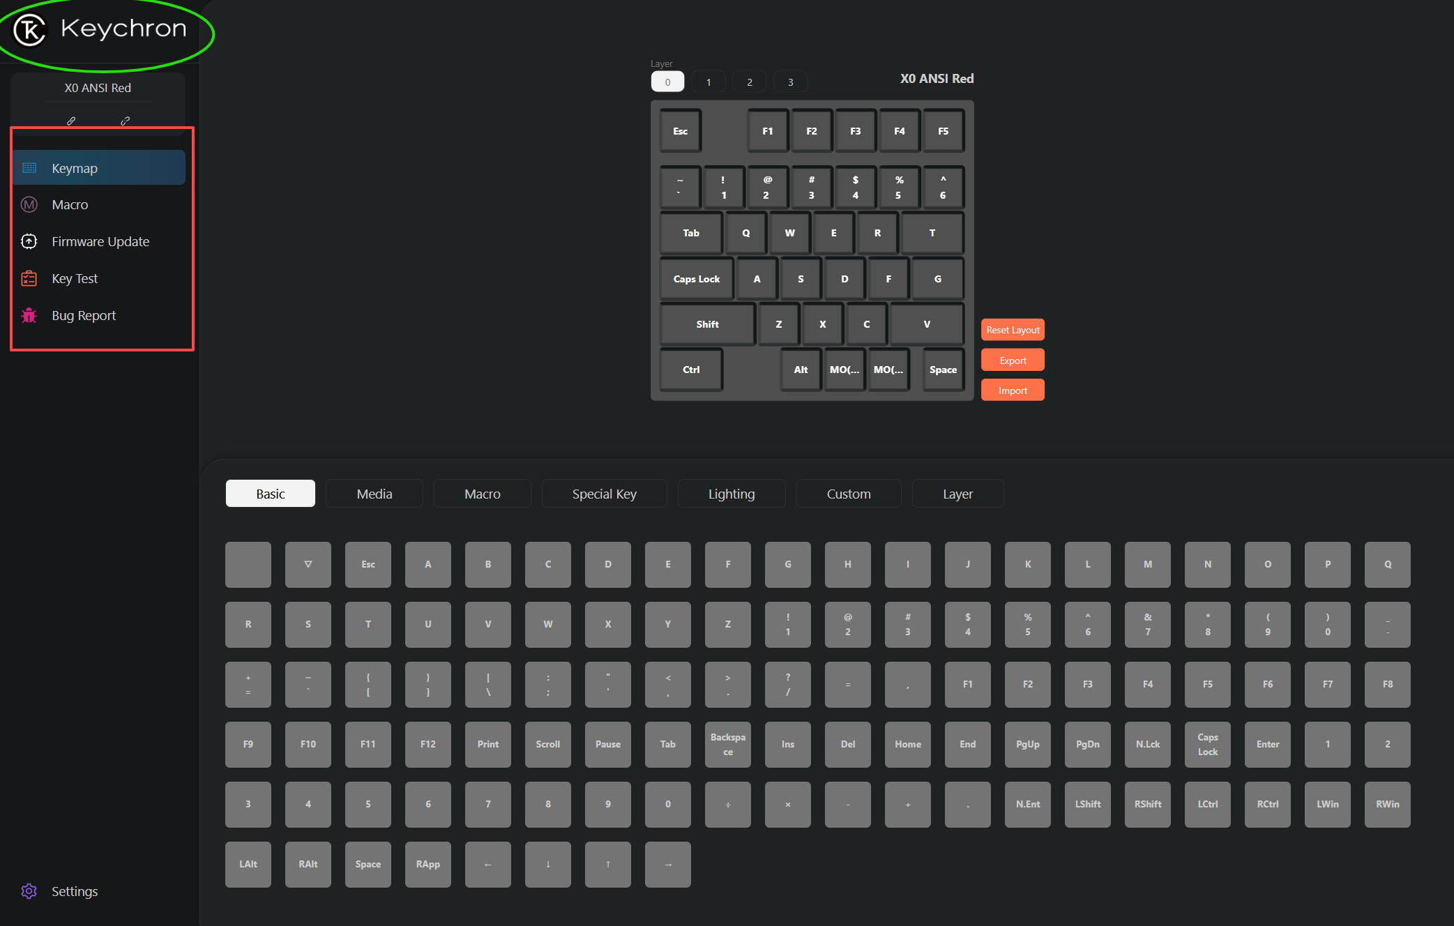Click the Import button
The height and width of the screenshot is (926, 1454).
[x=1013, y=390]
